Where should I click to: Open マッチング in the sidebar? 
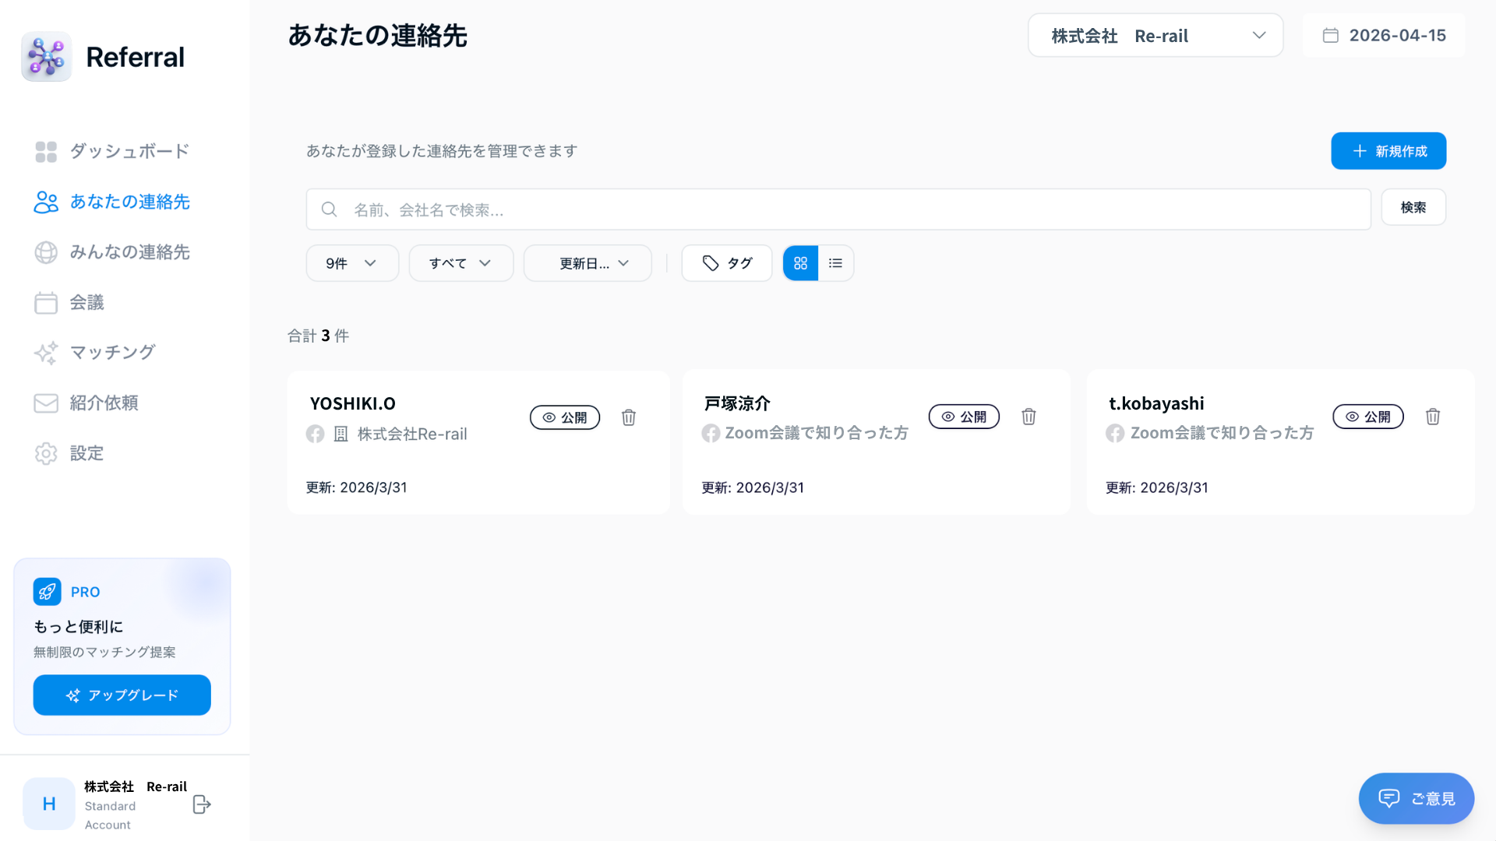[x=95, y=352]
